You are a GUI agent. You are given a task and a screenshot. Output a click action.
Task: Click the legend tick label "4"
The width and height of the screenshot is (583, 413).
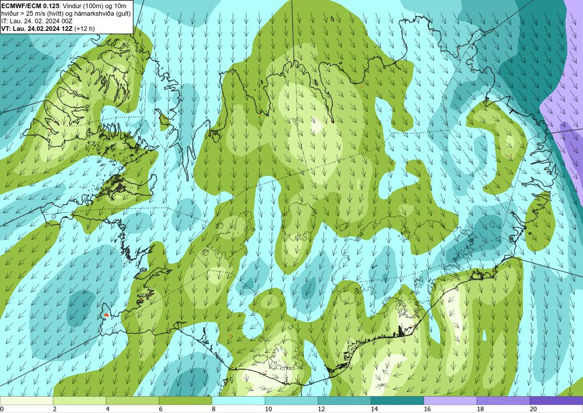pyautogui.click(x=108, y=410)
